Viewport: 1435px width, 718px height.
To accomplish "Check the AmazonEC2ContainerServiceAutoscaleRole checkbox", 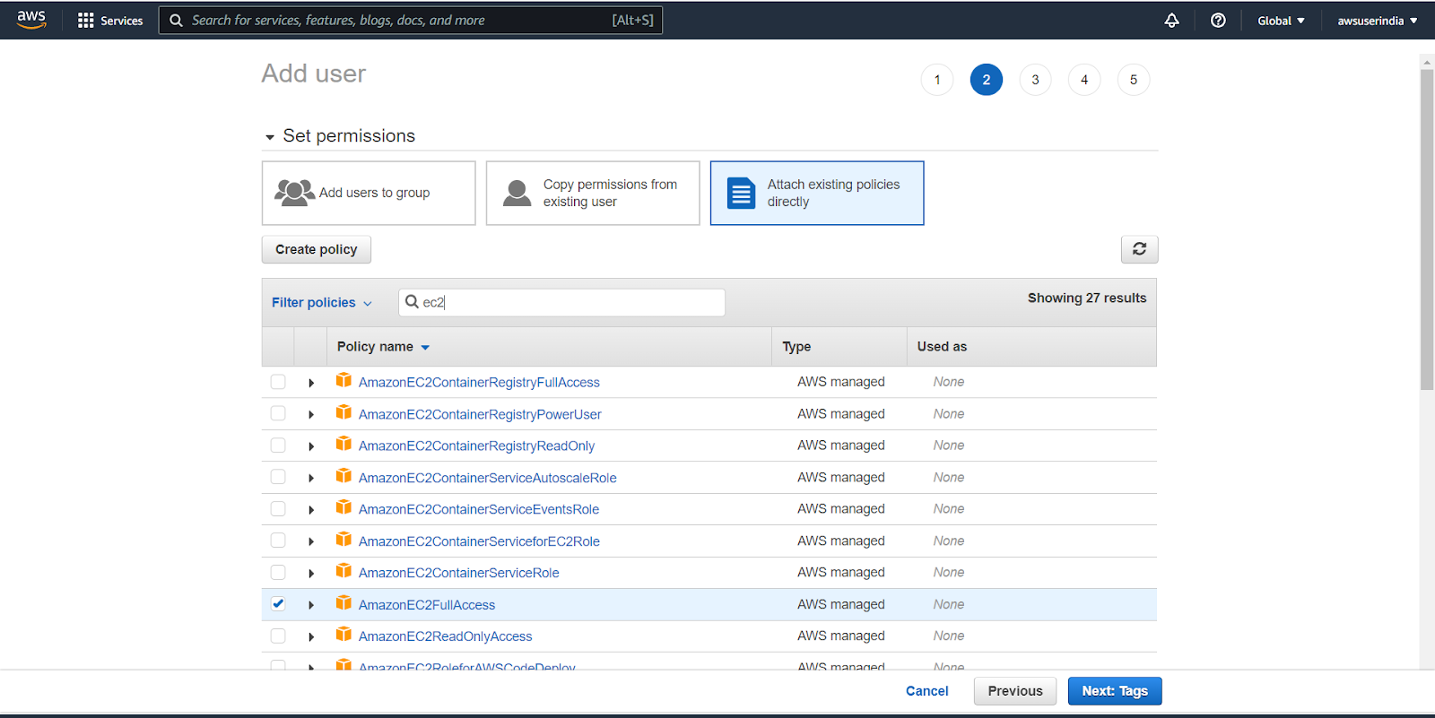I will pyautogui.click(x=278, y=477).
